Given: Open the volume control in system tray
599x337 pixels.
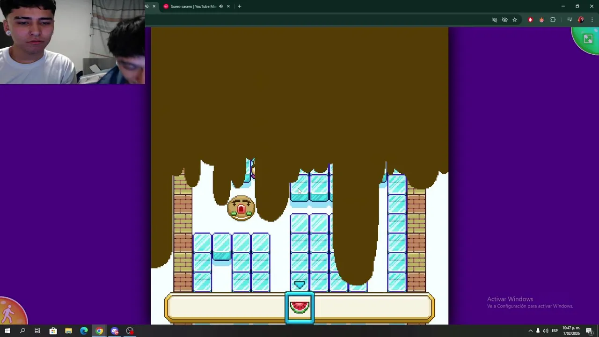Looking at the screenshot, I should click(x=545, y=331).
